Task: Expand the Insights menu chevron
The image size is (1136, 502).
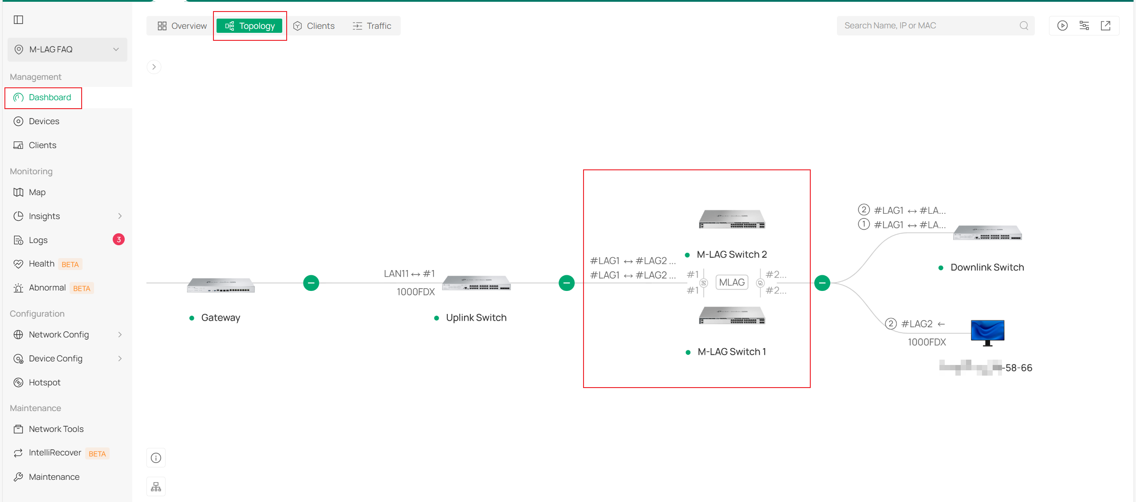Action: pos(120,216)
